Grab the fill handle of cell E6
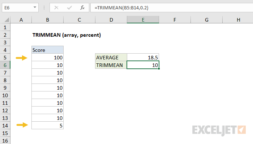 point(159,69)
